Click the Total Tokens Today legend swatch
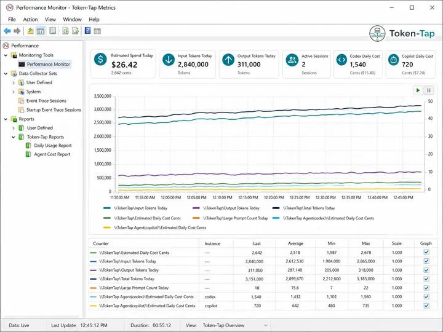Viewport: 443px width, 332px height. click(x=276, y=208)
